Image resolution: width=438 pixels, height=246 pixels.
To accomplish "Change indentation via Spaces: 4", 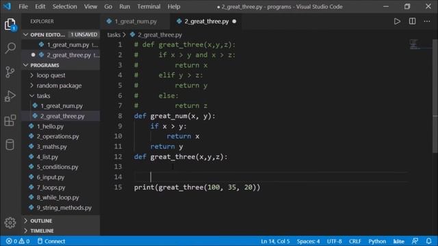I will pyautogui.click(x=308, y=241).
